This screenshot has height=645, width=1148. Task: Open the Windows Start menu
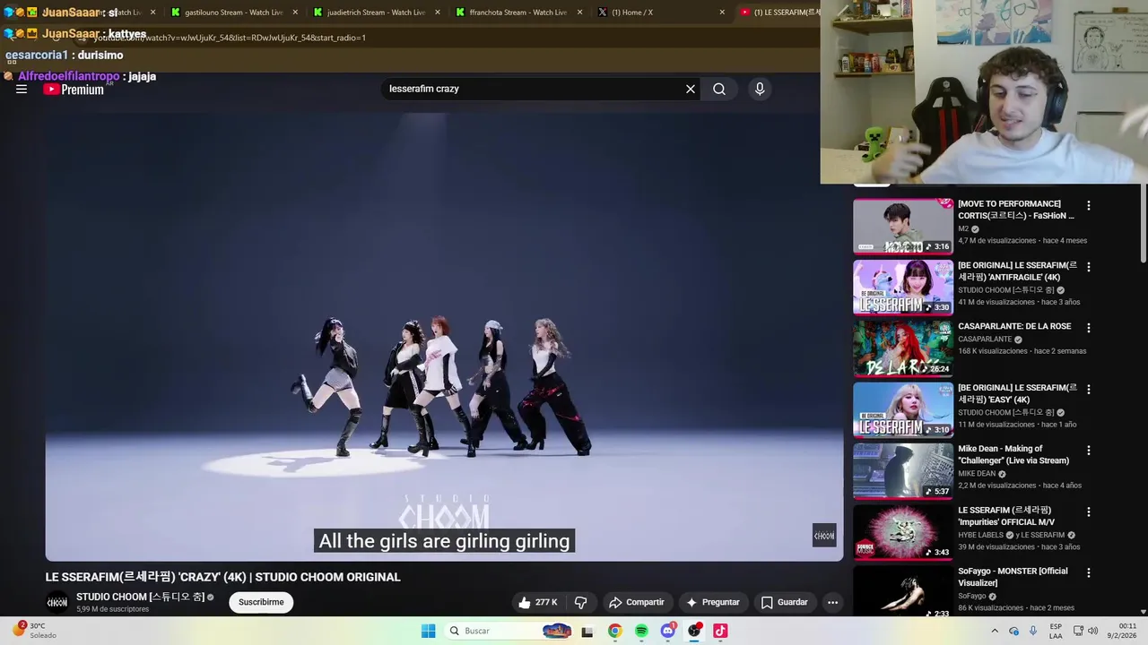tap(429, 631)
